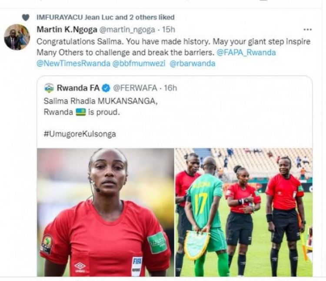Open the 16h timestamp of quoted tweet
This screenshot has height=281, width=326.
(x=170, y=88)
